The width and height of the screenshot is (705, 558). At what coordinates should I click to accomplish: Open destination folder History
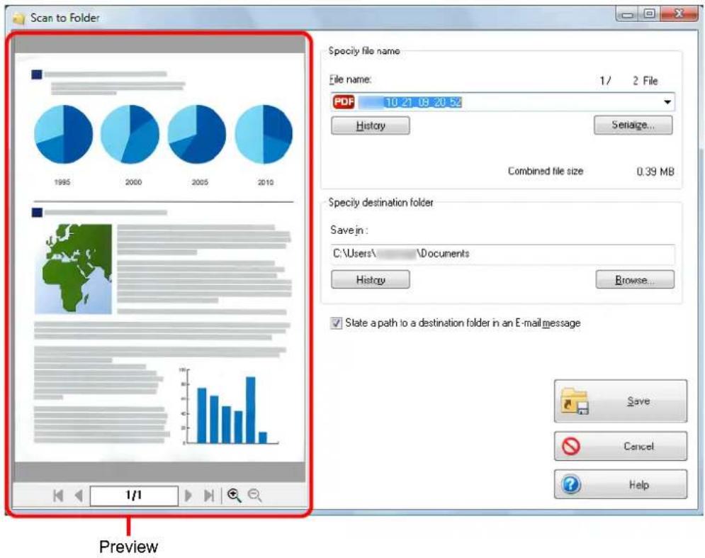(371, 279)
